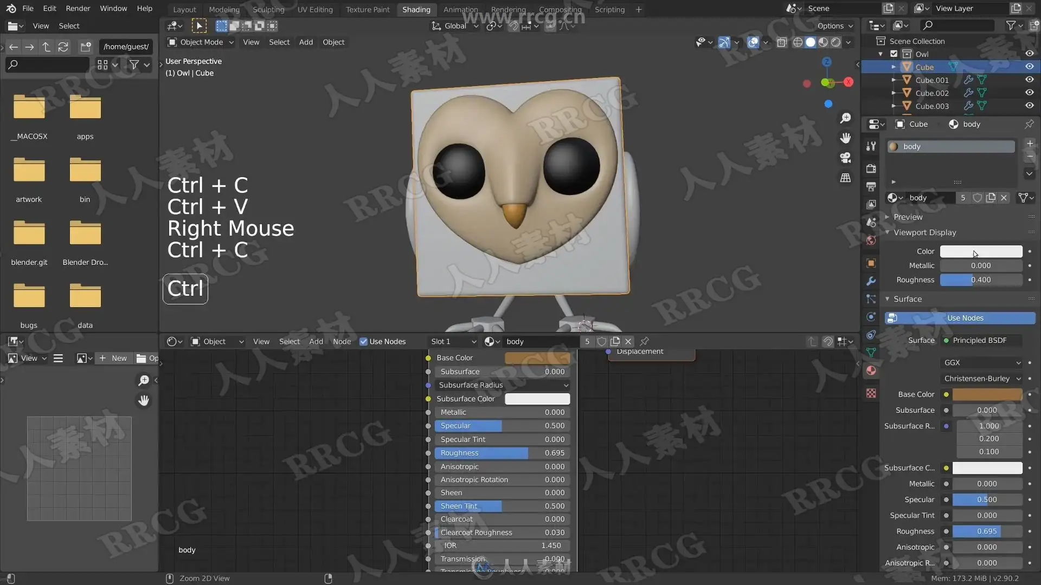Hide Cube.001 with its eye icon
The height and width of the screenshot is (585, 1041).
1029,80
